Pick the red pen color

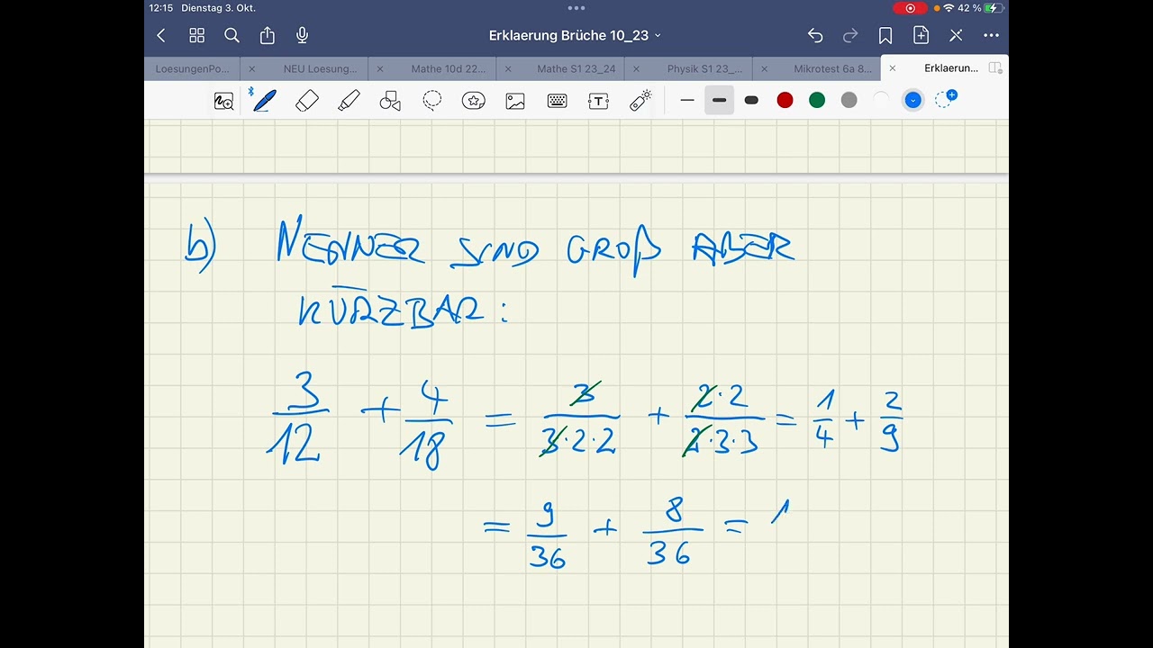[785, 101]
